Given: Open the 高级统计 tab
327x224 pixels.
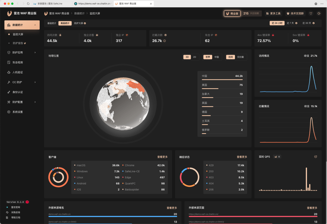Looking at the screenshot, I should tap(65, 23).
